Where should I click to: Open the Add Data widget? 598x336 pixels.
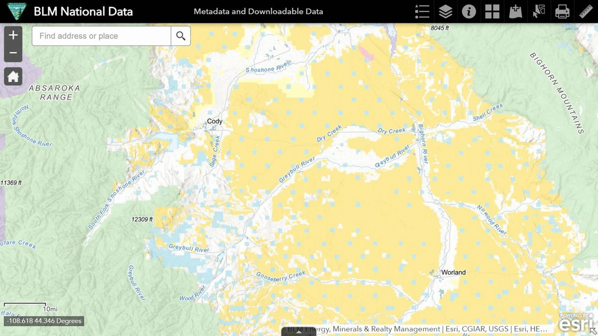pos(515,11)
